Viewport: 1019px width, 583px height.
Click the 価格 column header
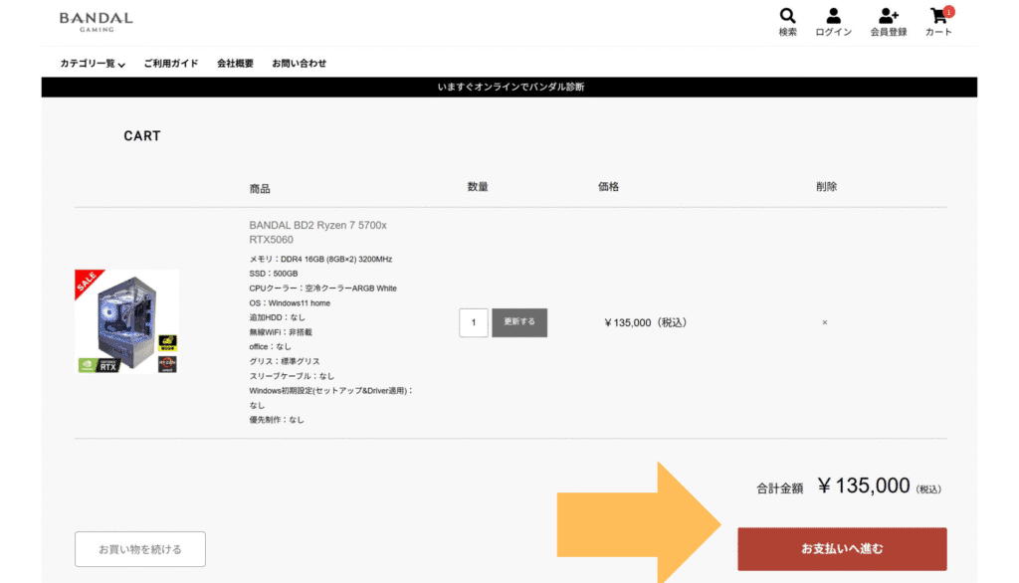608,186
